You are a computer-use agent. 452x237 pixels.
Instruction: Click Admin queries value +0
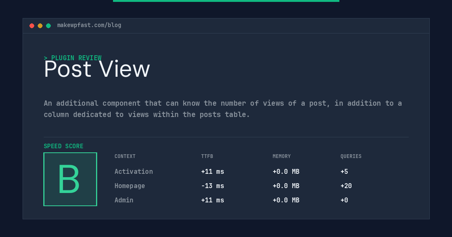[344, 200]
